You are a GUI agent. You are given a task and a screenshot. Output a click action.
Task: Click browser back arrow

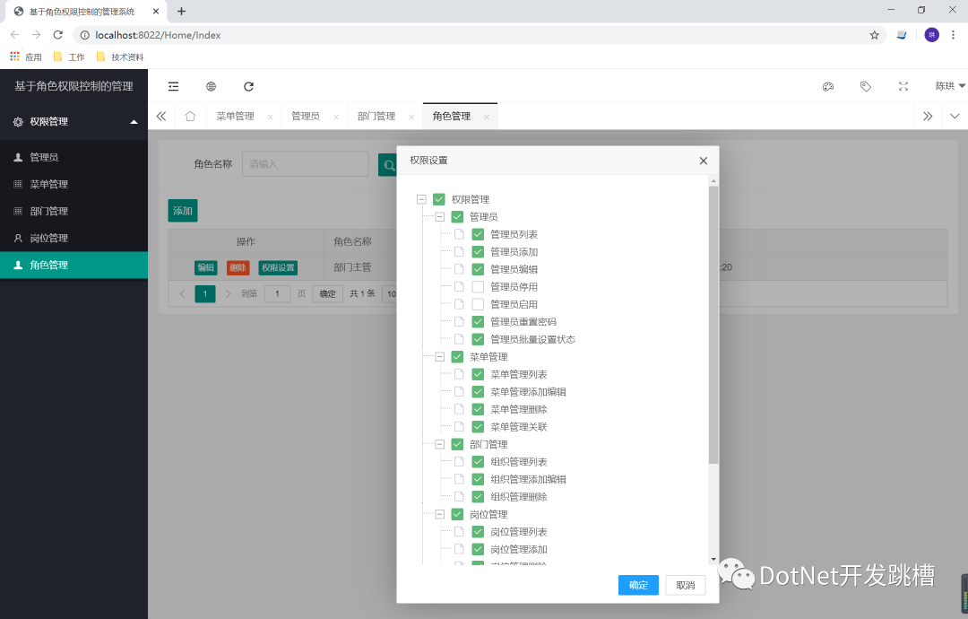click(15, 35)
